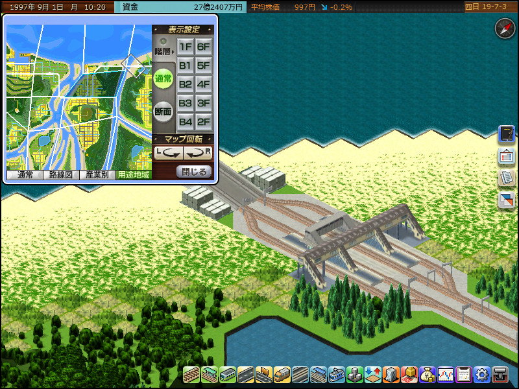The image size is (519, 389).
Task: Click the 表示設定 display settings header
Action: [x=184, y=30]
